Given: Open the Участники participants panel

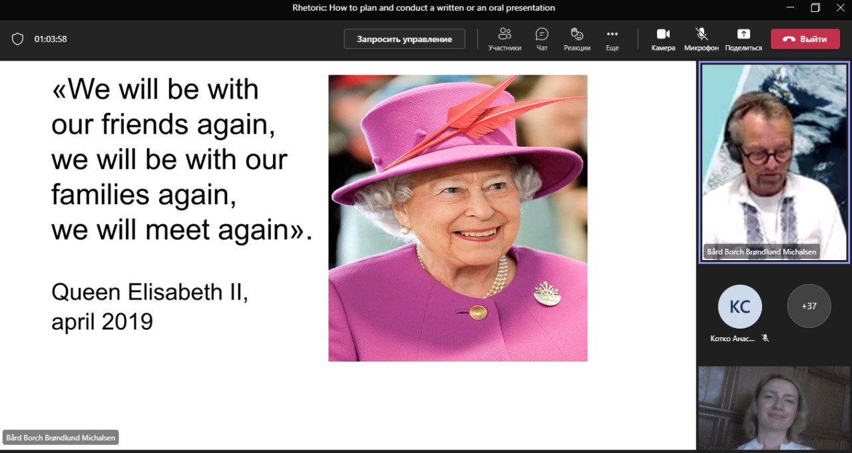Looking at the screenshot, I should pos(505,39).
